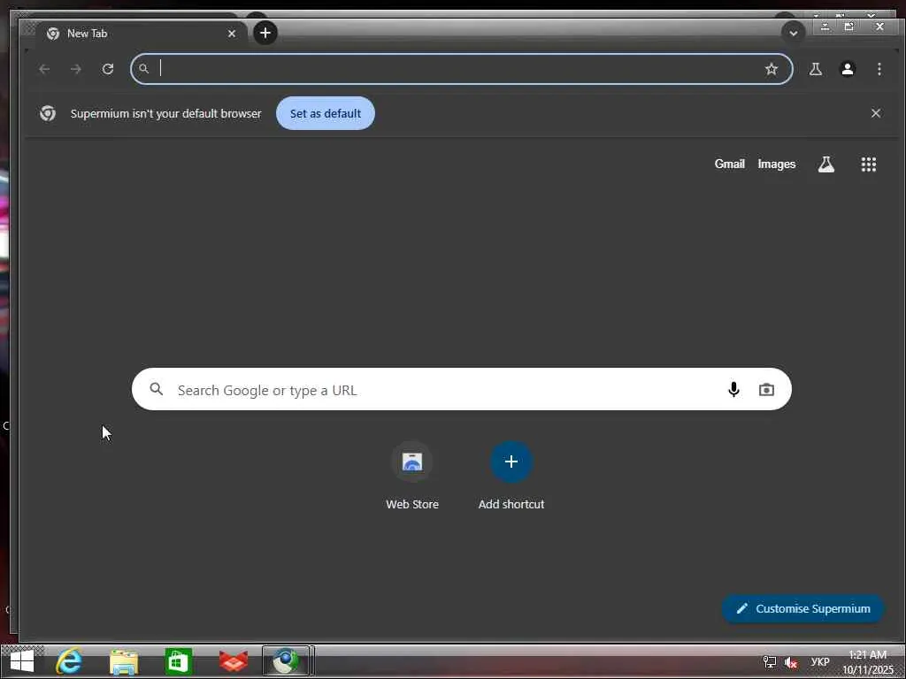Viewport: 906px width, 679px height.
Task: Open the Images link
Action: [776, 164]
